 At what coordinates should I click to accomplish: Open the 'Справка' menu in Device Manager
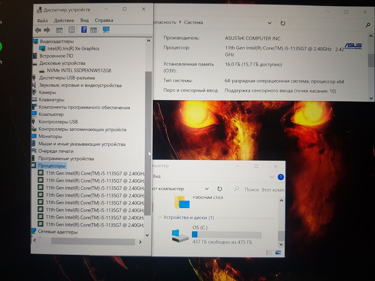104,20
